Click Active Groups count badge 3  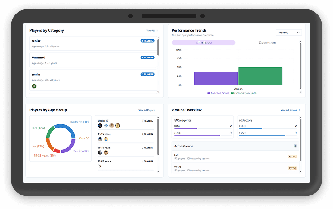pos(295,146)
